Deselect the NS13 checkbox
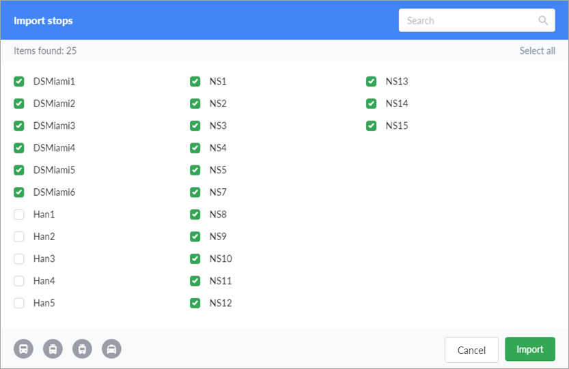This screenshot has width=569, height=369. [x=371, y=82]
